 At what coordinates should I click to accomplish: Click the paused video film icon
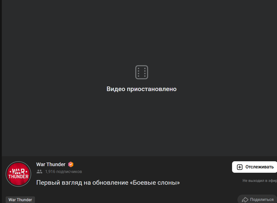click(x=141, y=72)
